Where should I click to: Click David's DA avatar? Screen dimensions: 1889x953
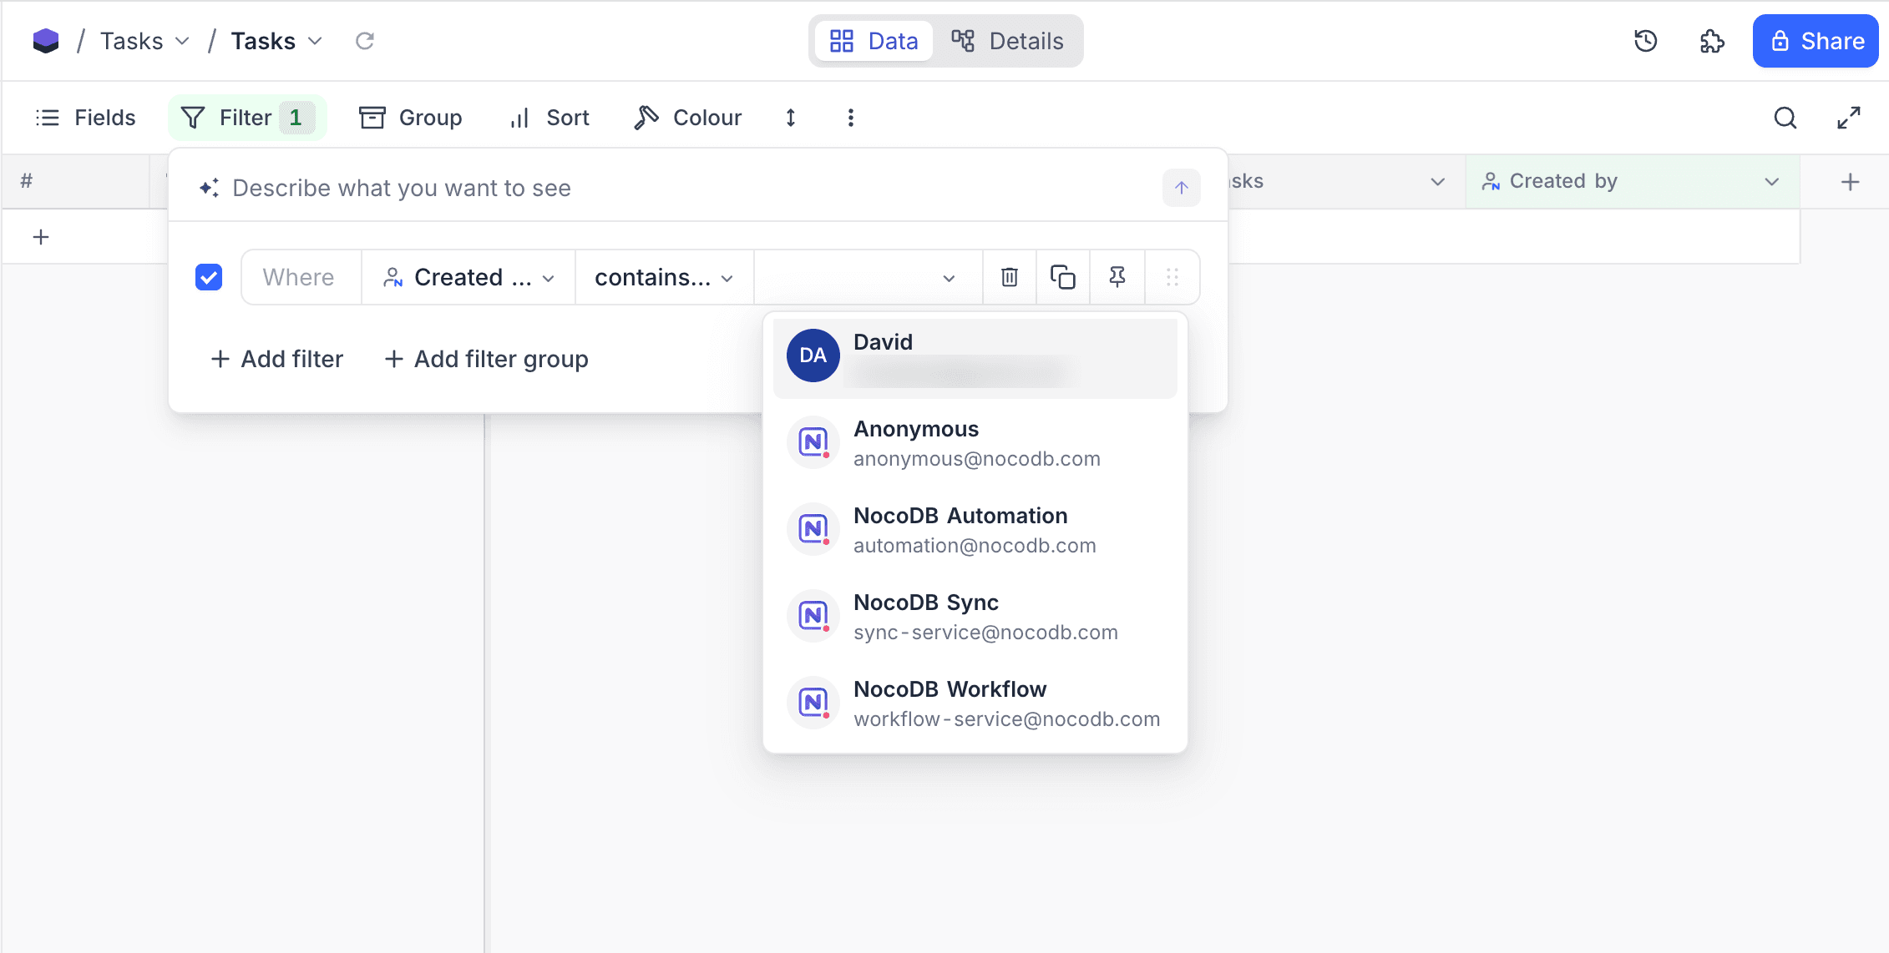pos(813,355)
